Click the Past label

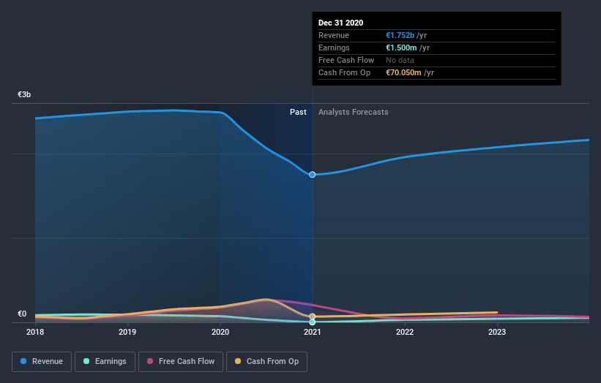298,112
